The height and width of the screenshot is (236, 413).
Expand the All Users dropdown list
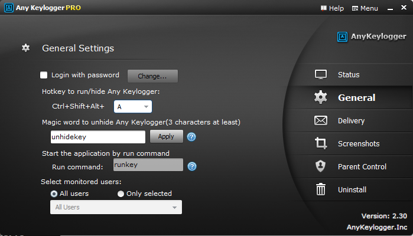click(x=116, y=207)
